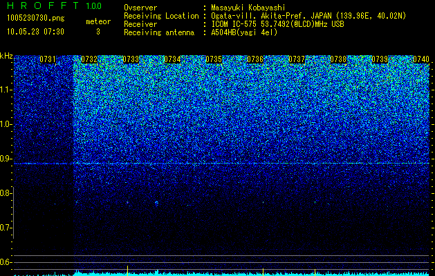Click the observer name Masayuki Kobayashi
The width and height of the screenshot is (435, 276).
(x=248, y=8)
